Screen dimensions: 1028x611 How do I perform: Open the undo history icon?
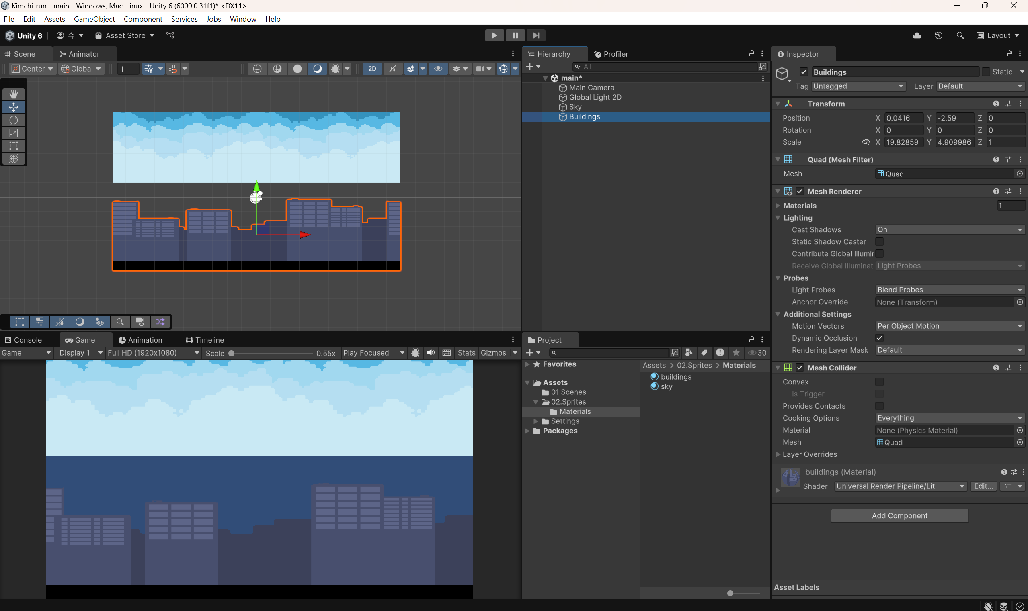click(939, 35)
